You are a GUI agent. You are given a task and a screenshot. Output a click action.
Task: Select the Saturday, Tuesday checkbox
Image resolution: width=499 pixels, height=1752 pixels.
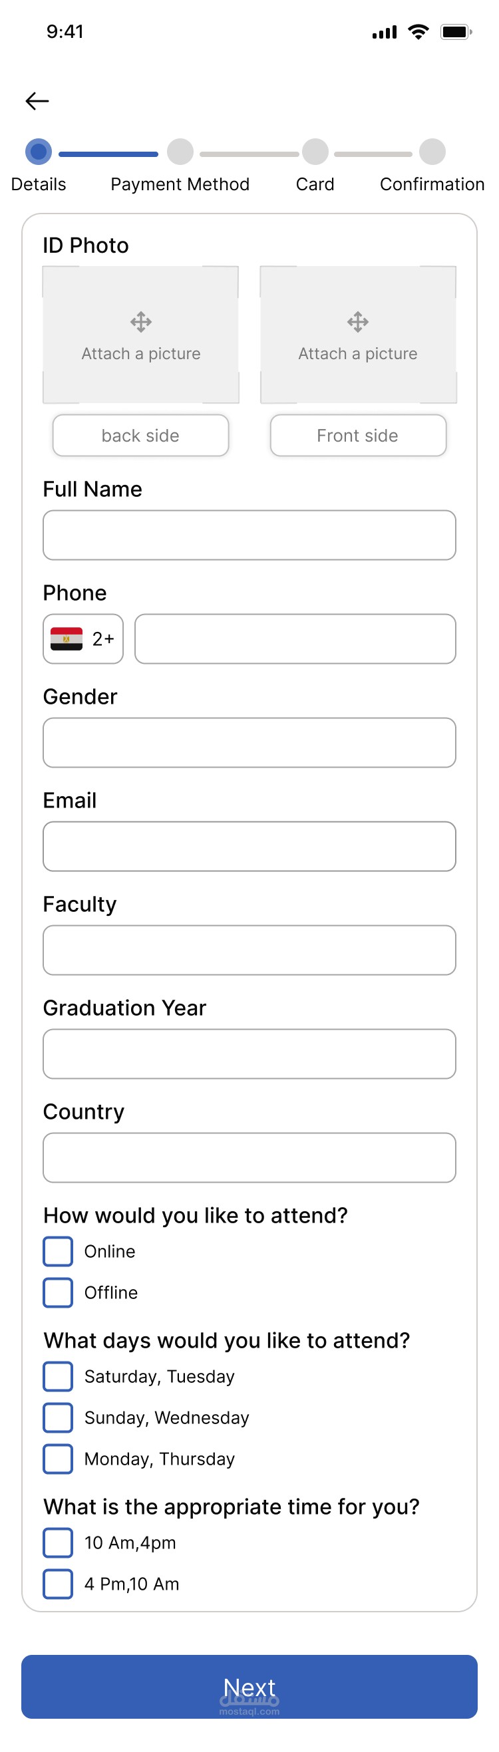[x=58, y=1377]
